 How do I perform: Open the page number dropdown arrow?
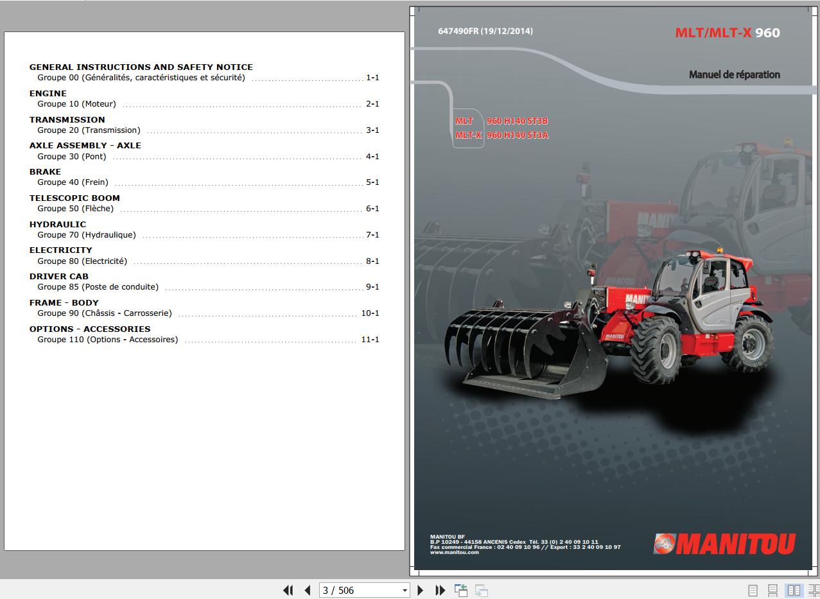click(405, 590)
